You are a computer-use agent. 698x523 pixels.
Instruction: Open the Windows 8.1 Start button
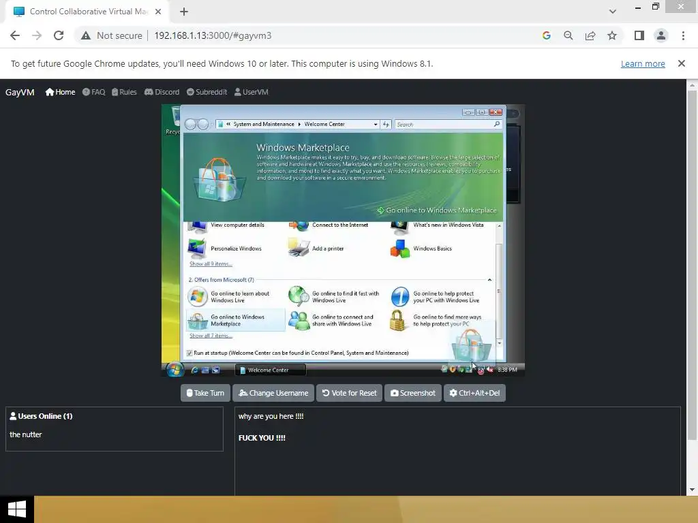[17, 509]
